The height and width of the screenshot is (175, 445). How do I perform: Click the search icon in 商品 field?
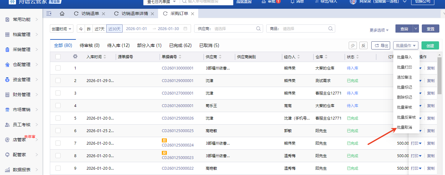coord(330,29)
